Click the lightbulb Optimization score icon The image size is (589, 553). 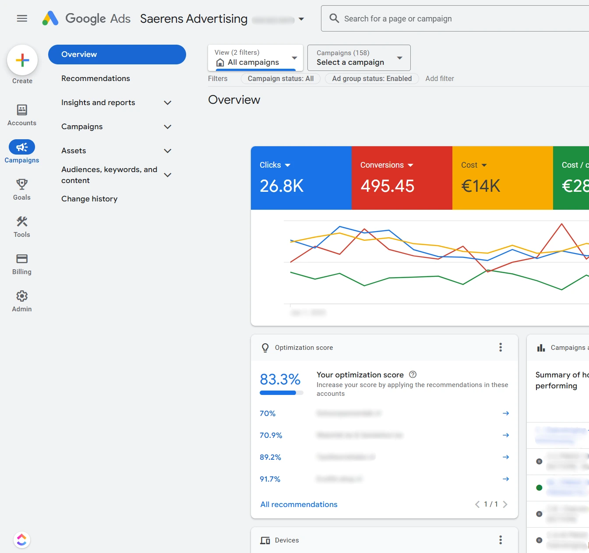[265, 348]
